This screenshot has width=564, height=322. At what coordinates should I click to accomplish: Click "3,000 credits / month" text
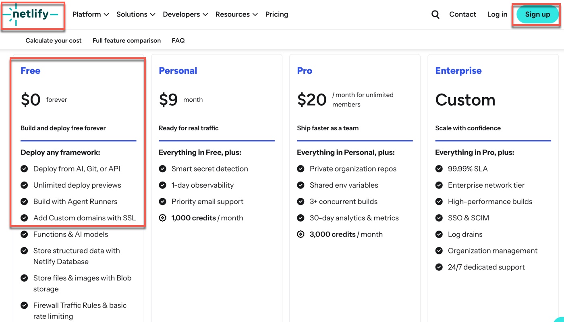click(346, 234)
